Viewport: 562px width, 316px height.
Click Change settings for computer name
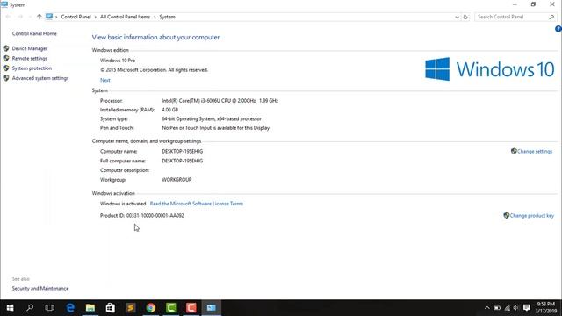[x=535, y=152]
